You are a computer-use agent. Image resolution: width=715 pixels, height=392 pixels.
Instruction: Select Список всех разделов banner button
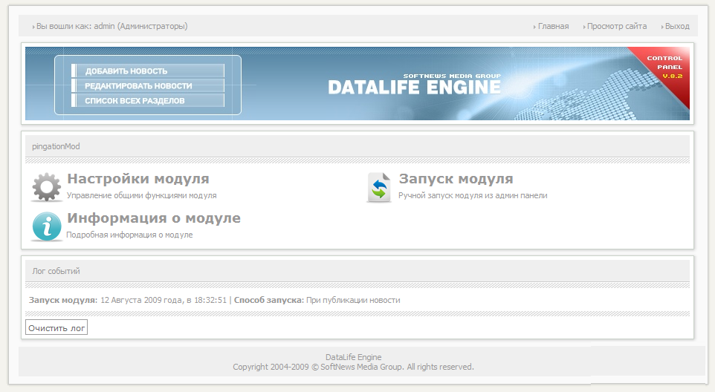pyautogui.click(x=148, y=101)
